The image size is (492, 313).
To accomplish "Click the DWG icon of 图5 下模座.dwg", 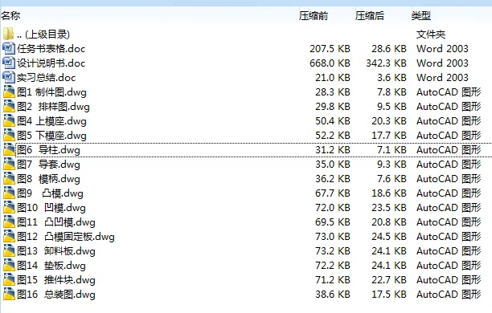I will click(x=9, y=135).
